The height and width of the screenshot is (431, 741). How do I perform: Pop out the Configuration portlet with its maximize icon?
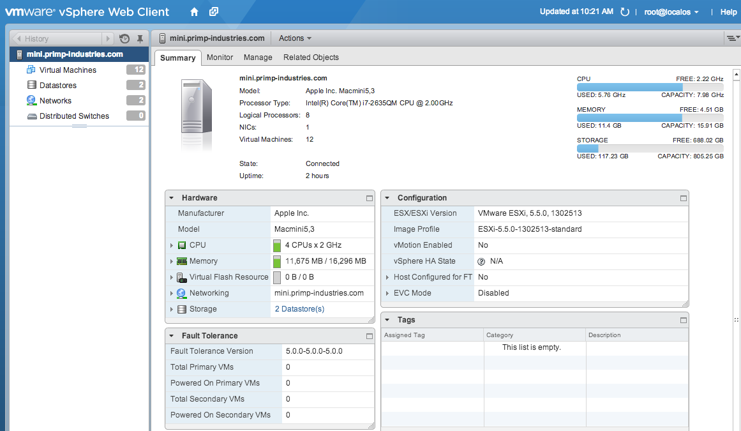[682, 198]
